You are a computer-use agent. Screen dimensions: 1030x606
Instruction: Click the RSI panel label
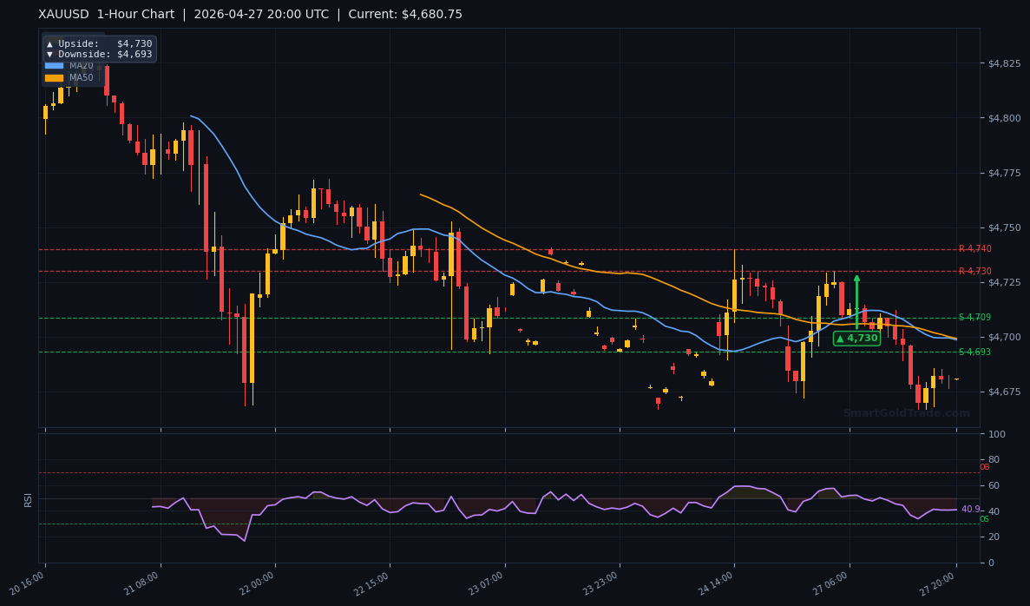[29, 500]
